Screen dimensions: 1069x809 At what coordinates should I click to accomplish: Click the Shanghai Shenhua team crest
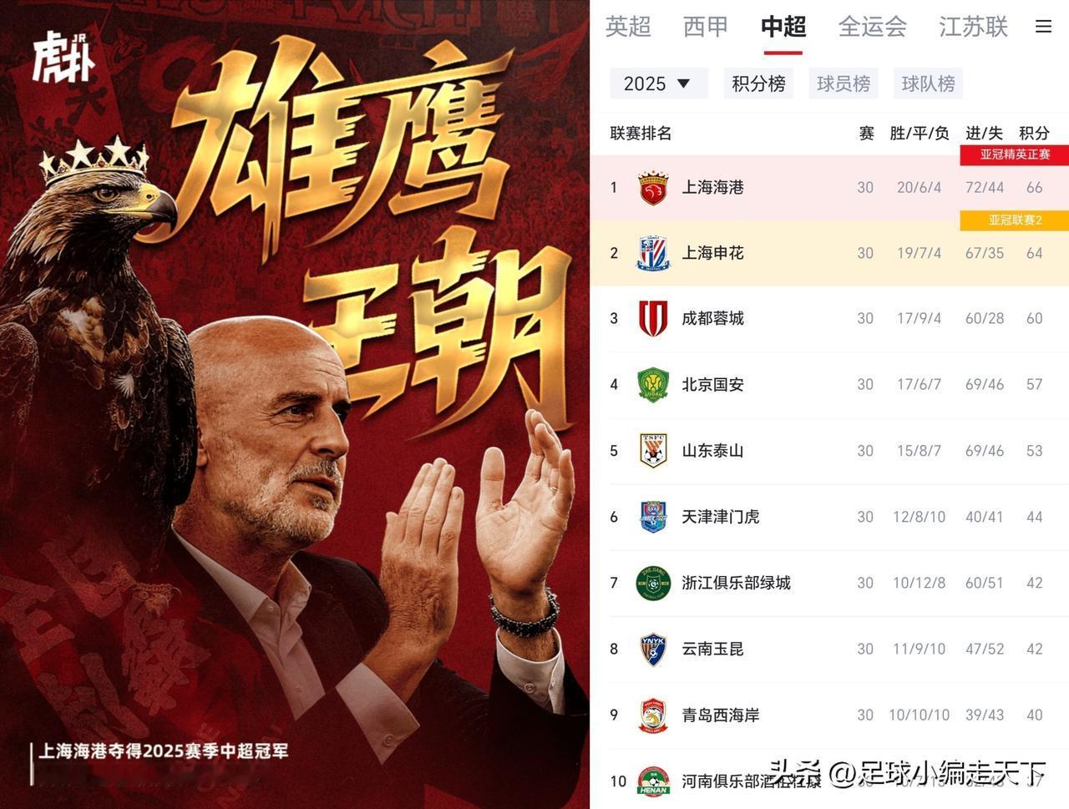(653, 253)
